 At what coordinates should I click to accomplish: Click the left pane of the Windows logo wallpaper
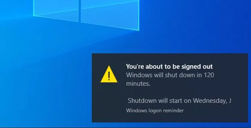click(x=56, y=10)
